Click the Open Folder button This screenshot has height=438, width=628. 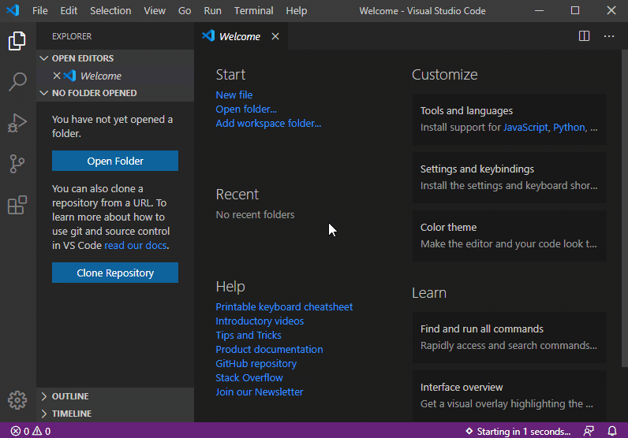pyautogui.click(x=115, y=161)
